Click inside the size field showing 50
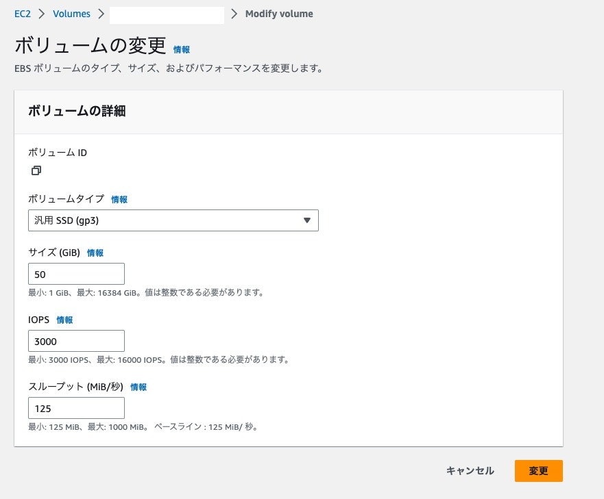The width and height of the screenshot is (604, 499). pos(75,273)
